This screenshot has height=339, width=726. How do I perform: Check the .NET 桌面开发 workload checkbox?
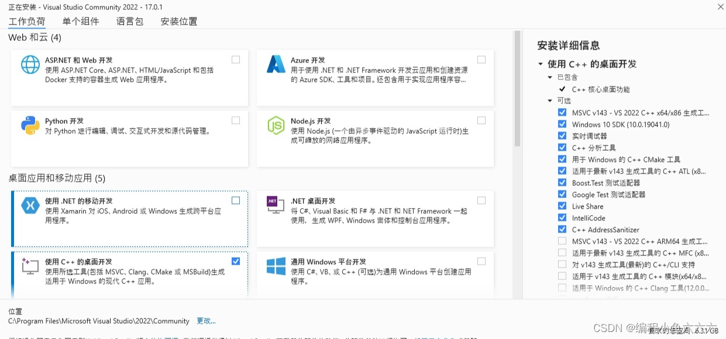[481, 200]
